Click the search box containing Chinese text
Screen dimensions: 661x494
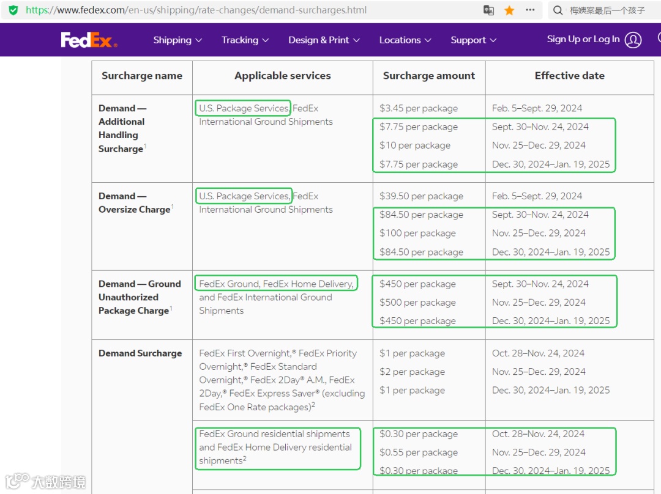point(606,10)
